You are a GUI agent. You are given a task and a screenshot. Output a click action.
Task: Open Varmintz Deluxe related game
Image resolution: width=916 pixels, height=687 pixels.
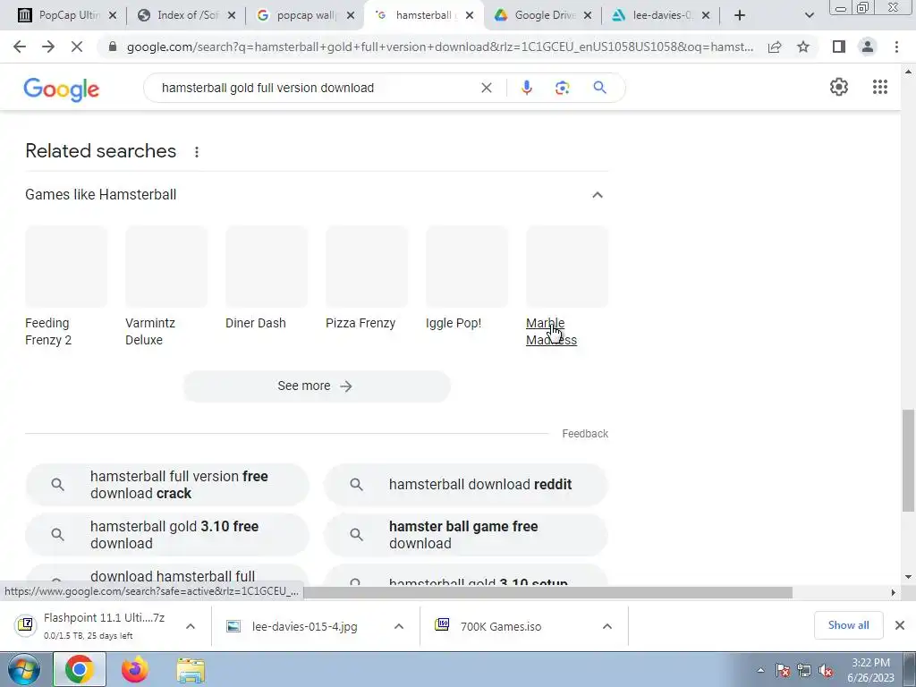pos(150,331)
